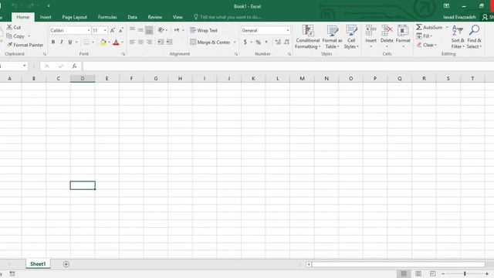Image resolution: width=494 pixels, height=278 pixels.
Task: Click the Increase Indent icon
Action: [169, 42]
